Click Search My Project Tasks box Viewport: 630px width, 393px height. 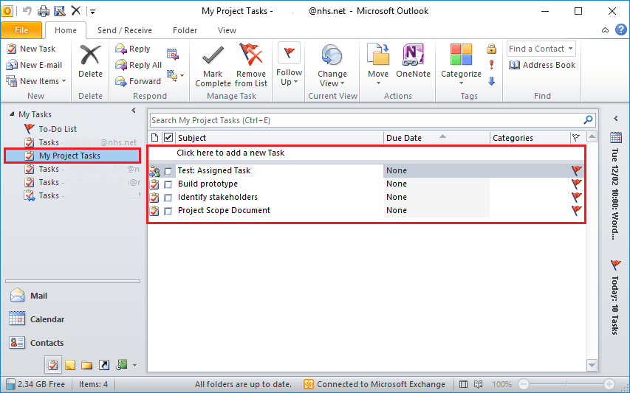point(366,120)
